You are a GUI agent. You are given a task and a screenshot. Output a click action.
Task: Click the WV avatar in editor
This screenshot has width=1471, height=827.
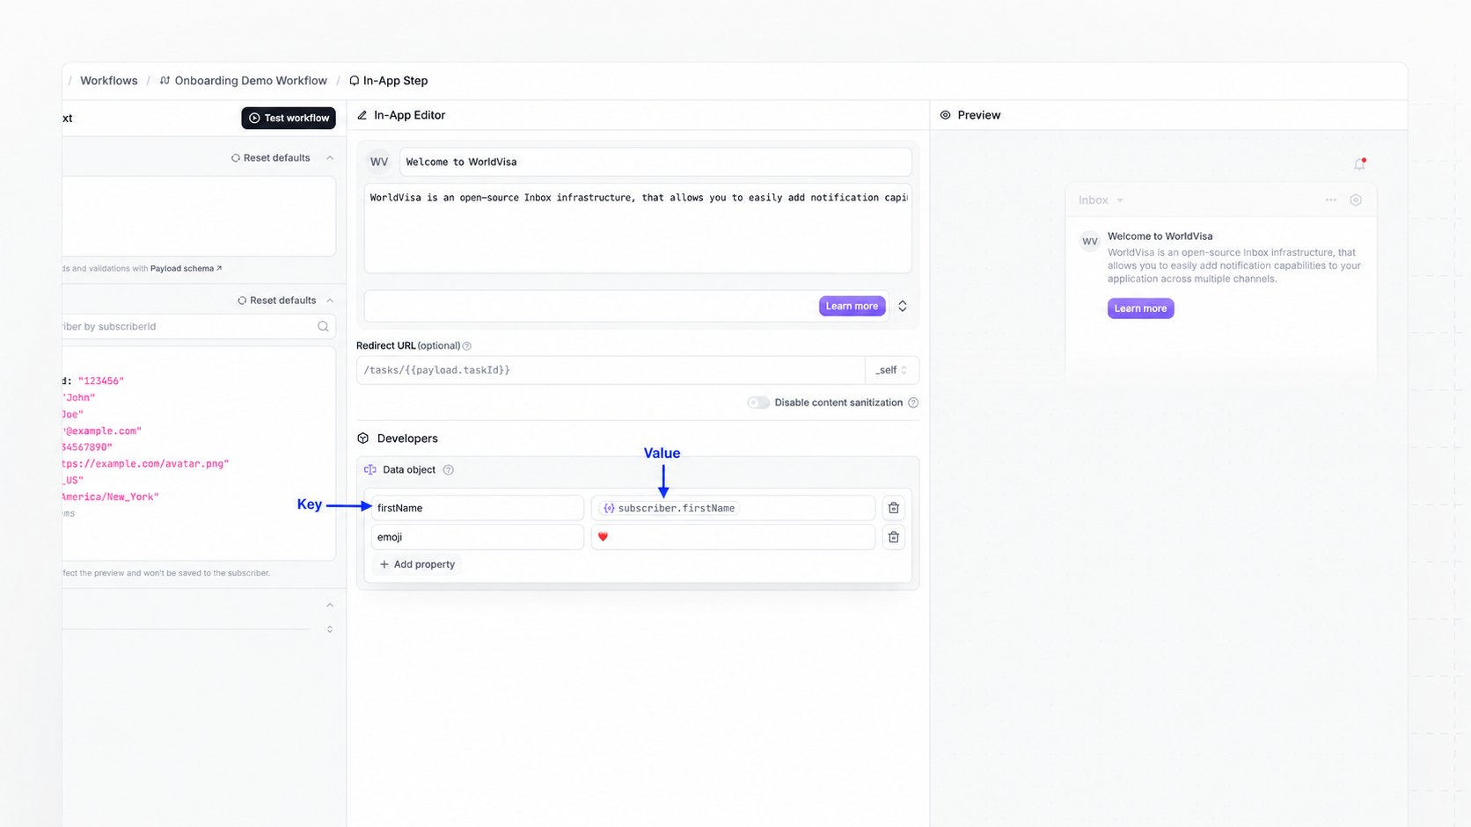coord(379,162)
